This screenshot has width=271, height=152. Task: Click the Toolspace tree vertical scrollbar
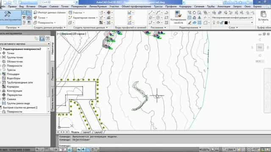(x=48, y=80)
